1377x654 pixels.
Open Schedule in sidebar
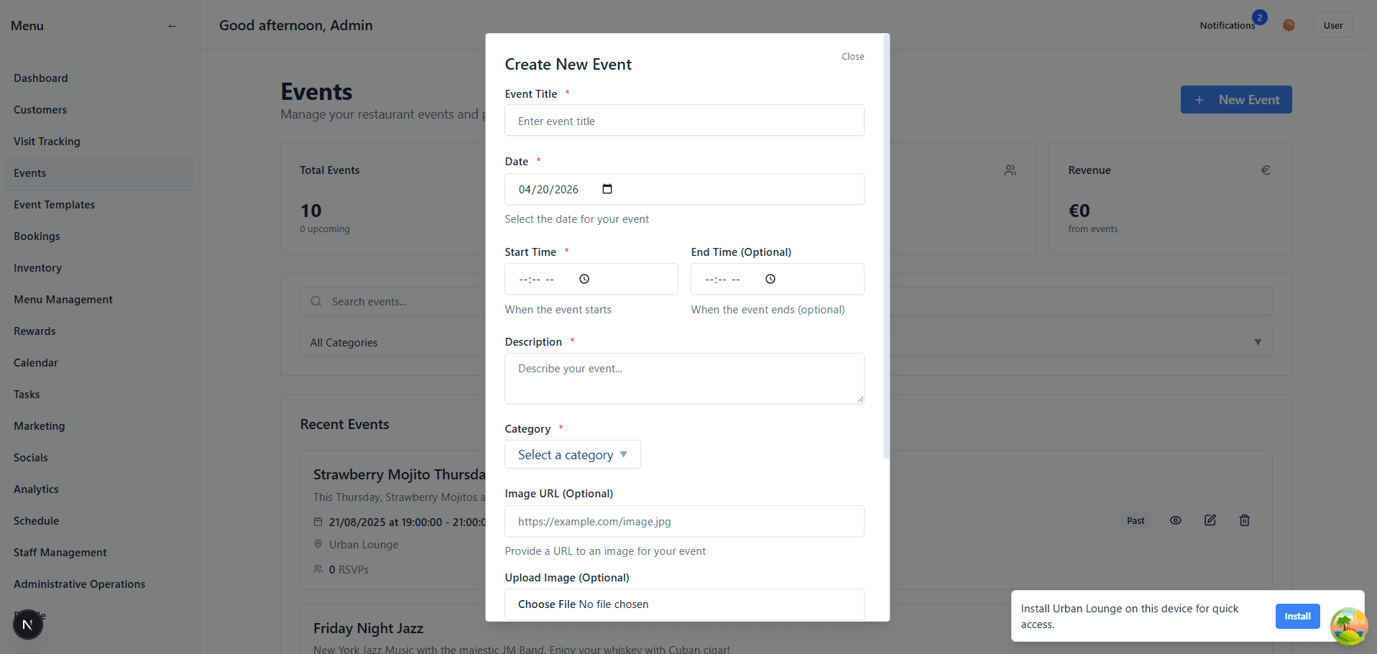tap(36, 521)
